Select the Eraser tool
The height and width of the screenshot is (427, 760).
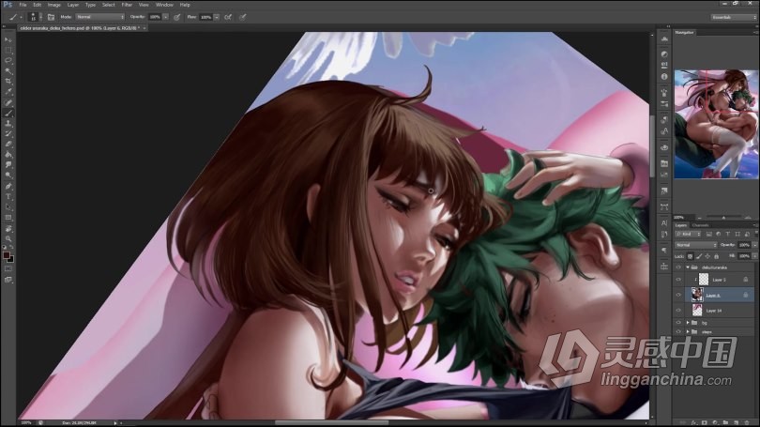tap(8, 145)
